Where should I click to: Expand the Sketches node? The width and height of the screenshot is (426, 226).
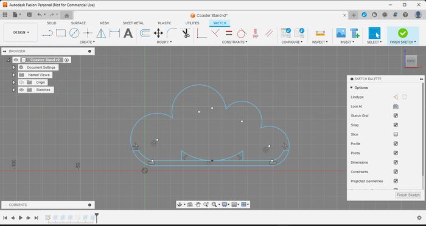[x=14, y=90]
